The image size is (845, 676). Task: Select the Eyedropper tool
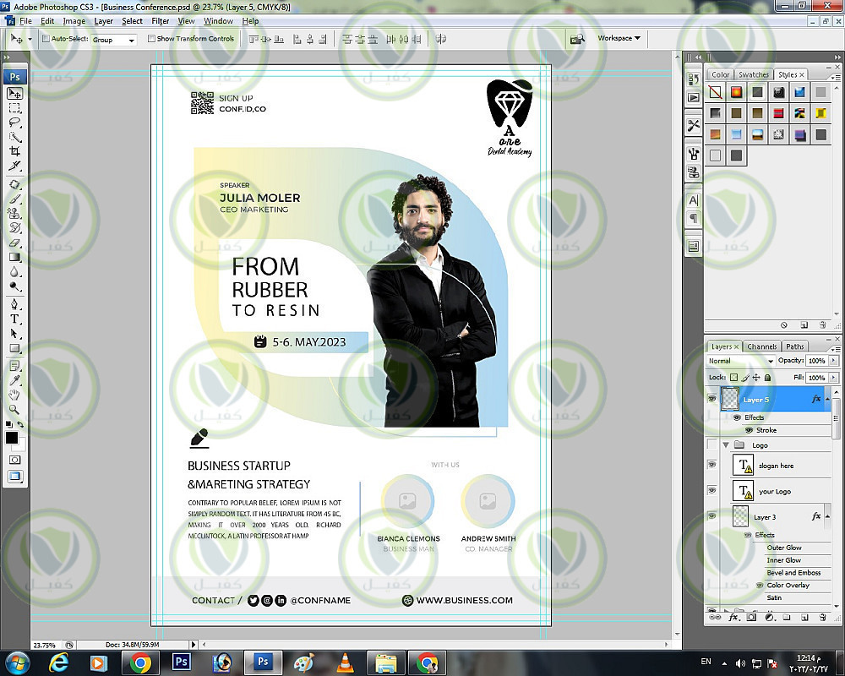(x=14, y=380)
